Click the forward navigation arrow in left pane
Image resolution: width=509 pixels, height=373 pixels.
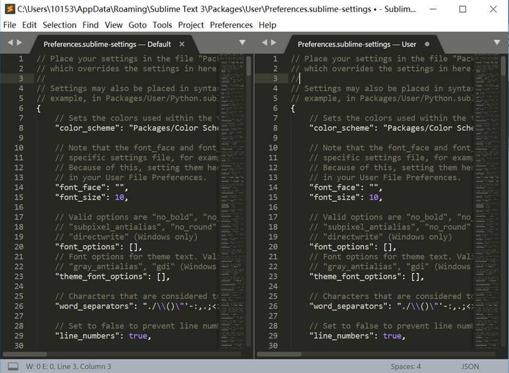pos(18,43)
